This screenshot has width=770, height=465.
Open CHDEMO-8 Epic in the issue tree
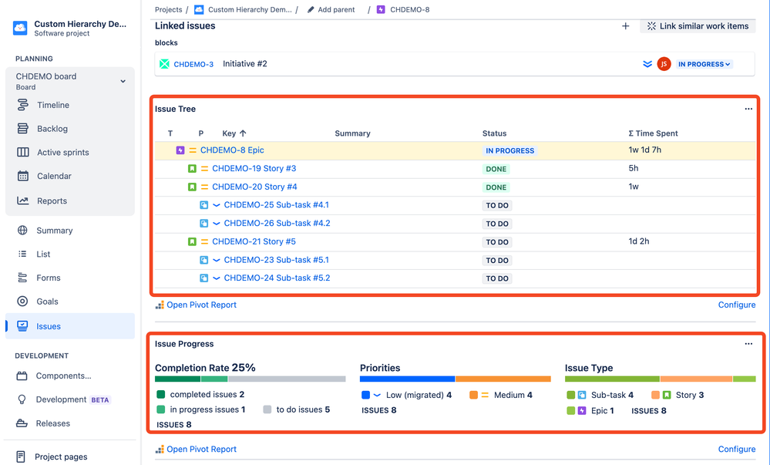[x=232, y=150]
